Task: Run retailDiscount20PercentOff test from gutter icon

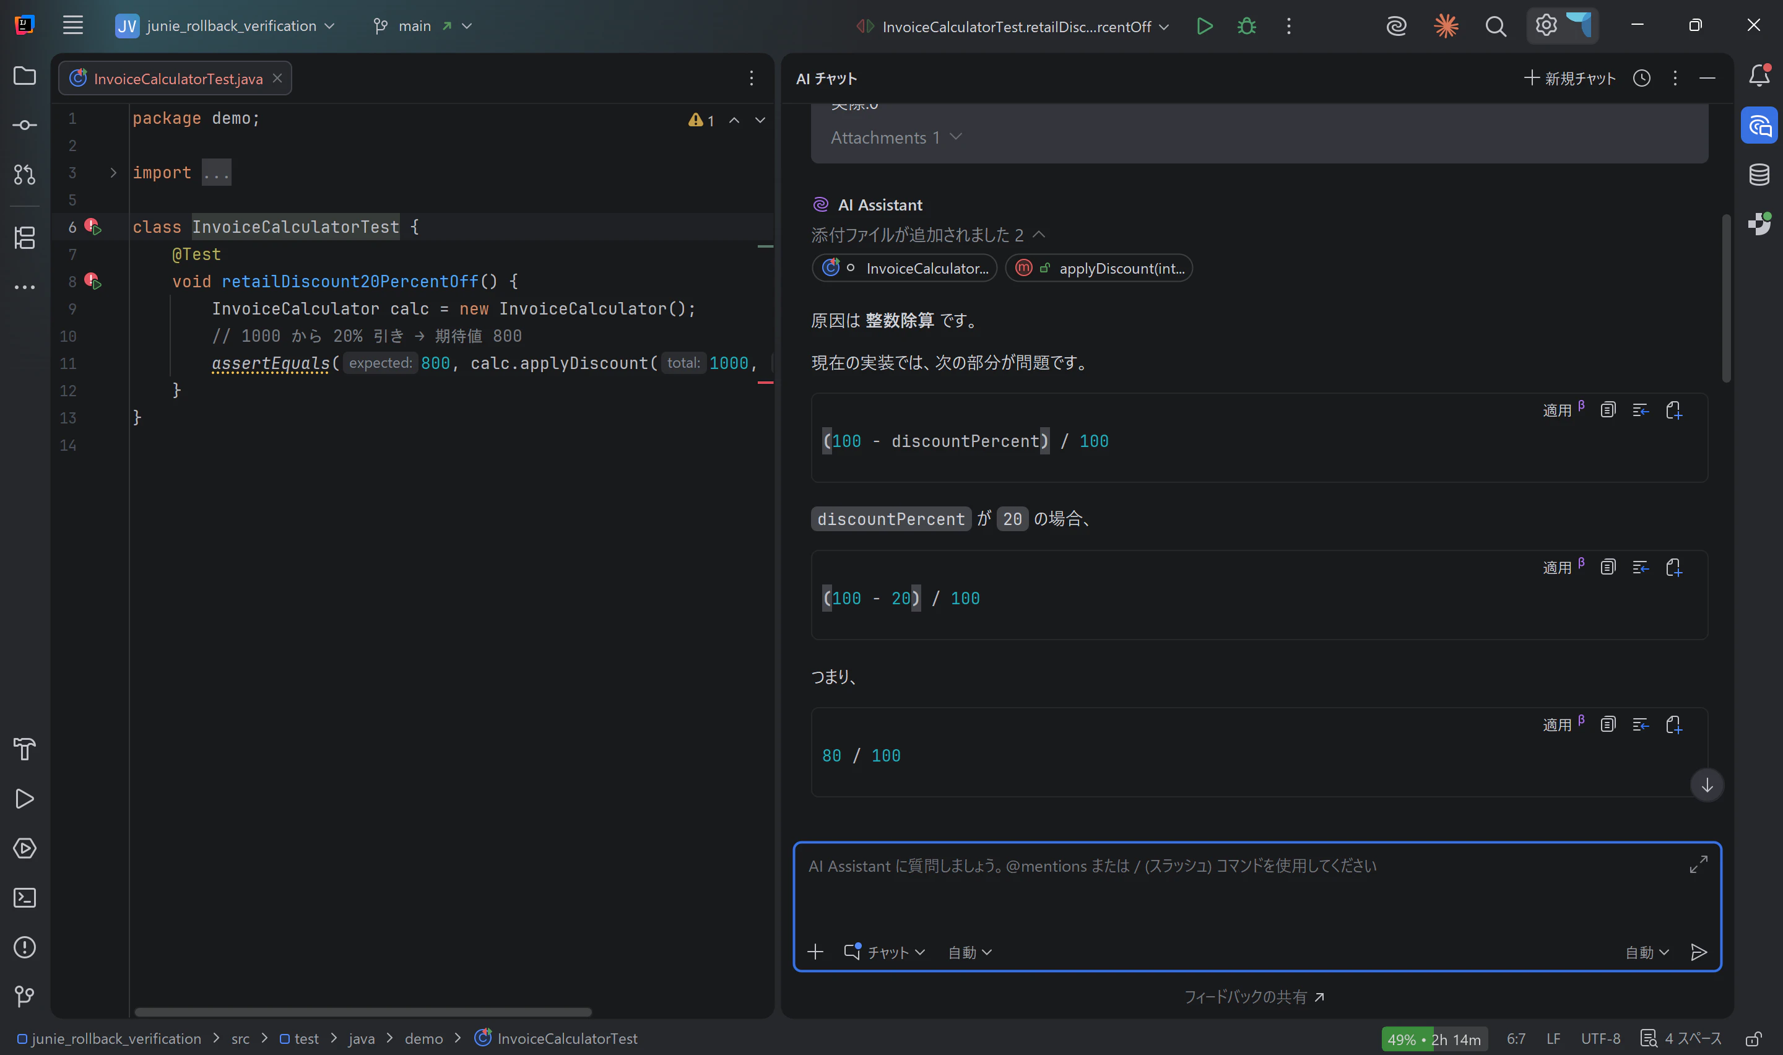Action: click(x=93, y=282)
